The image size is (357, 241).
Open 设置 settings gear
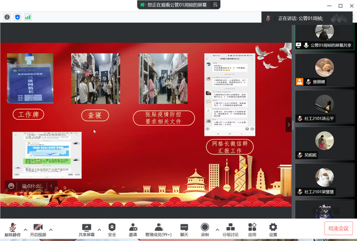(x=273, y=228)
